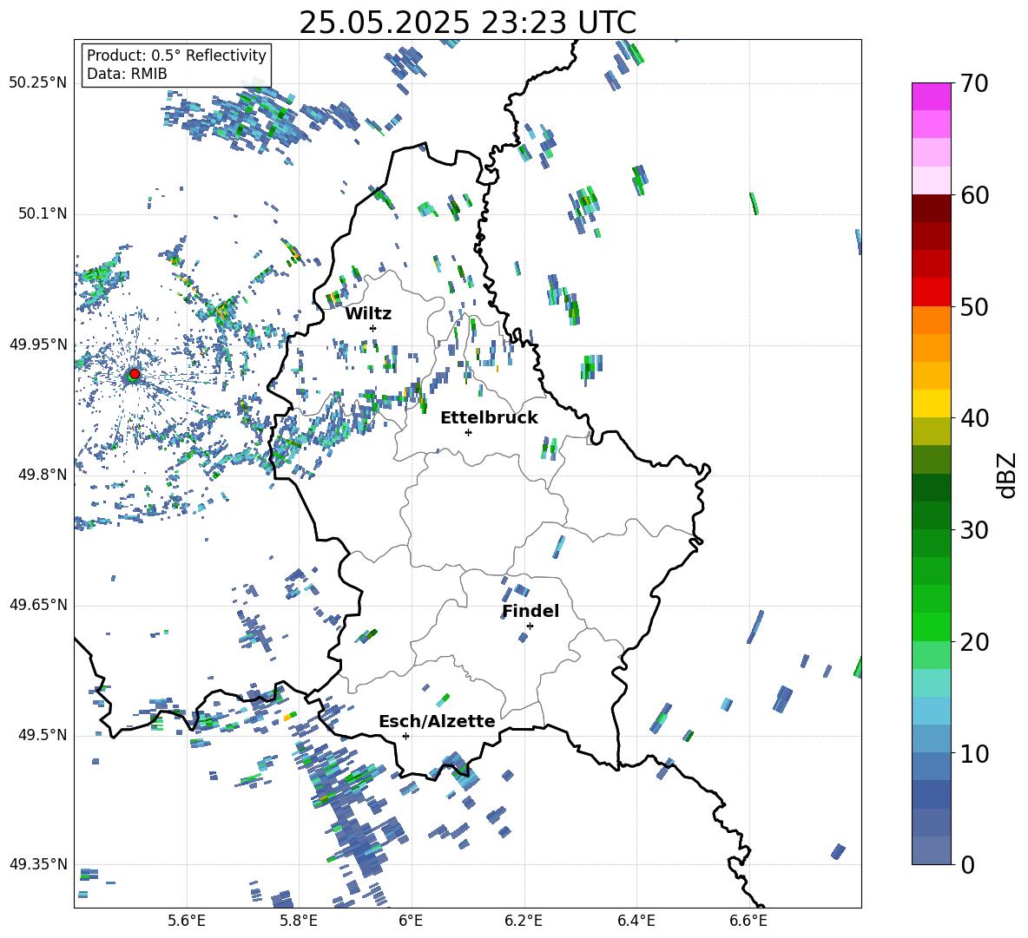Screen dimensions: 1028x938
Task: Pick the yellow colorbar segment near 40
Action: point(931,403)
